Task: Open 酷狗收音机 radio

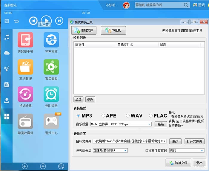Action: coord(25,121)
